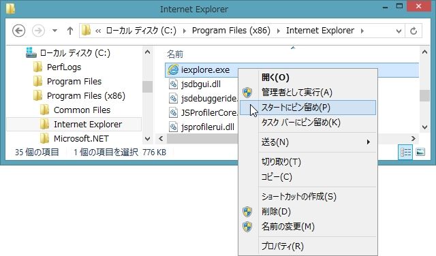Viewport: 436px width, 256px height.
Task: Choose 名前の変更(M) menu entry
Action: coord(308,227)
